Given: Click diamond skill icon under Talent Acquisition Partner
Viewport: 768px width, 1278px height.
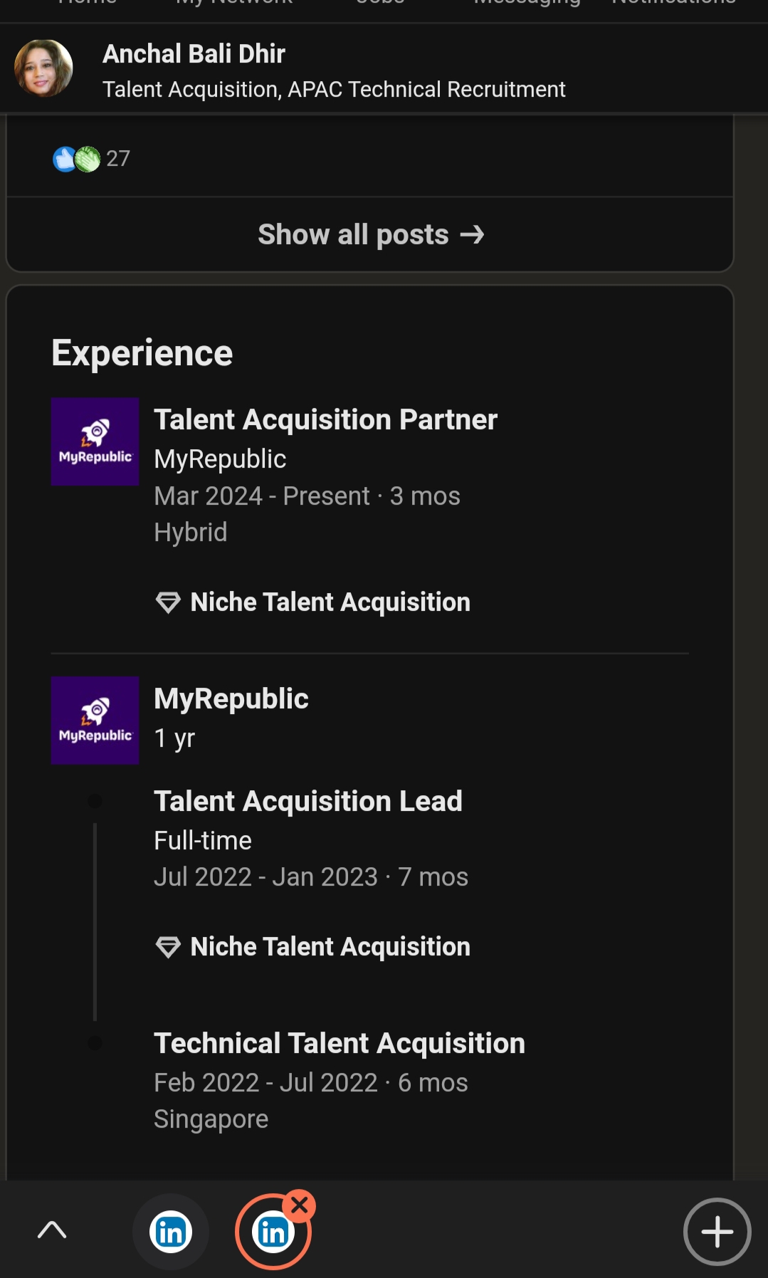Looking at the screenshot, I should (x=168, y=602).
